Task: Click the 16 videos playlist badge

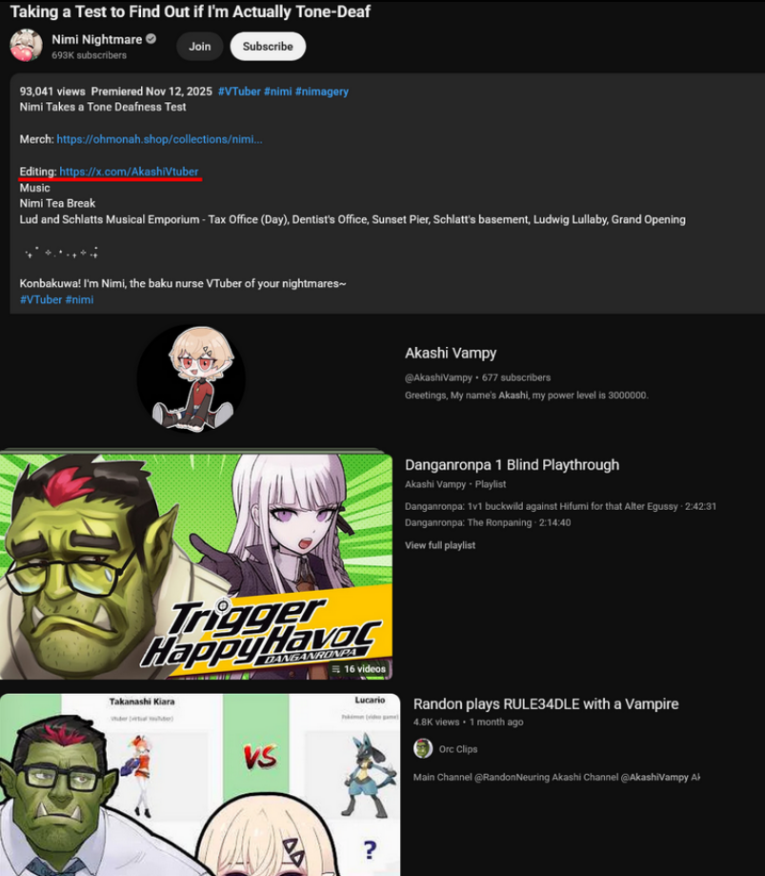Action: pyautogui.click(x=358, y=669)
